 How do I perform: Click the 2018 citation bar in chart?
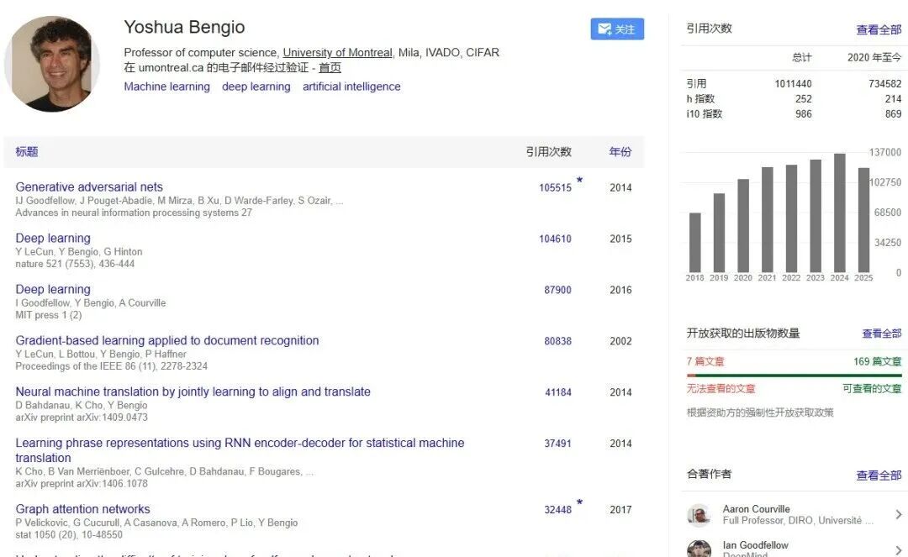click(695, 242)
